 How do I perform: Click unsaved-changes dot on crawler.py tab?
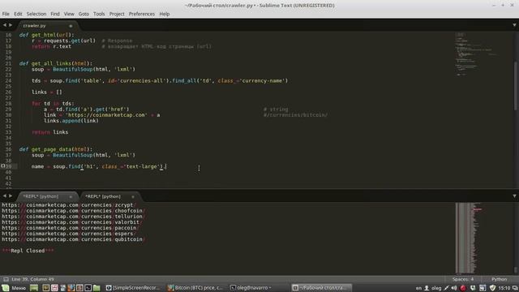tap(71, 26)
